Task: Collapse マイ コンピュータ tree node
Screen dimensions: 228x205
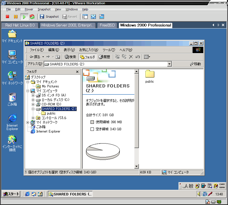Action: (28, 91)
